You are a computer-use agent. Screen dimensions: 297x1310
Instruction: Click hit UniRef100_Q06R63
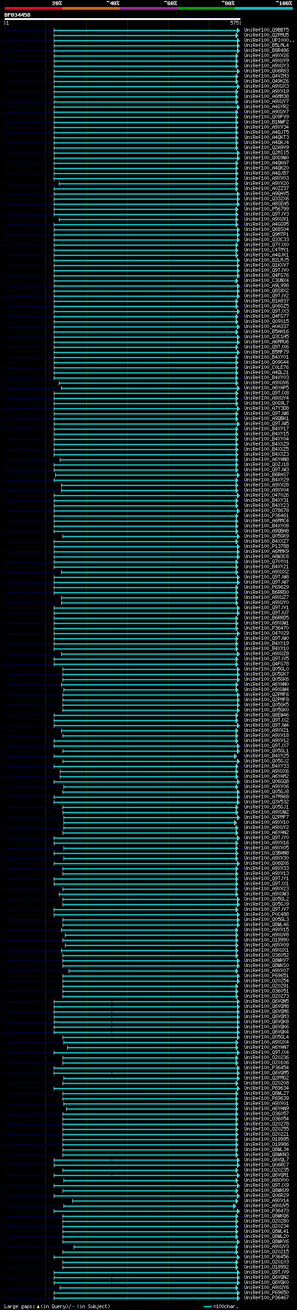pos(266,71)
